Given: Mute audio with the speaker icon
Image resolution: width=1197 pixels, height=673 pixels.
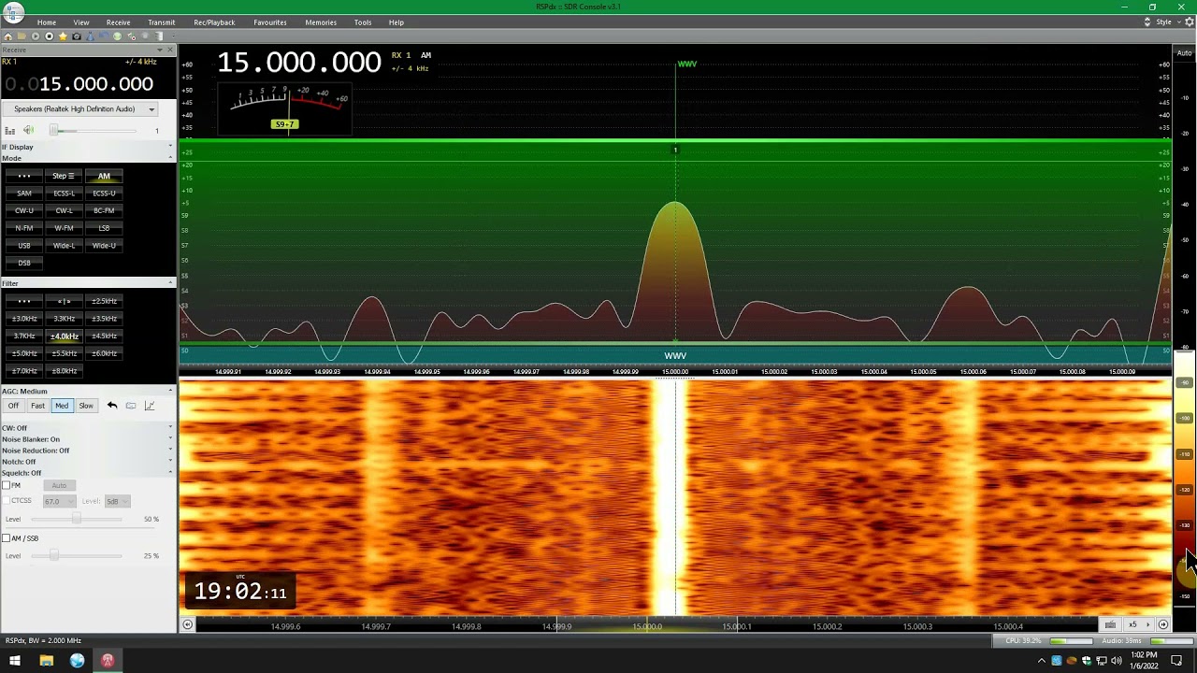Looking at the screenshot, I should pos(28,131).
